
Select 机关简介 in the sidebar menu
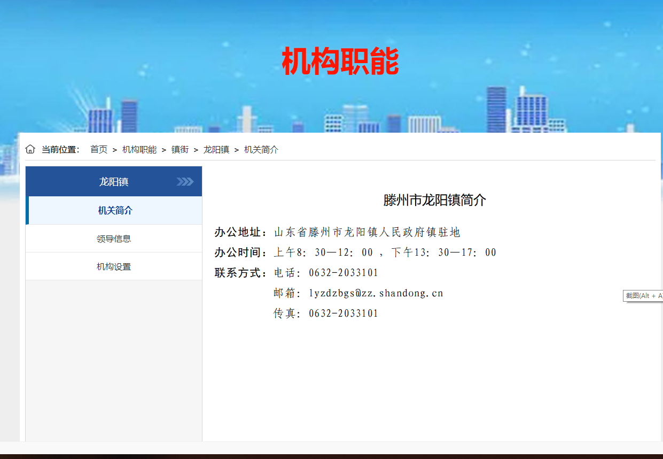115,210
